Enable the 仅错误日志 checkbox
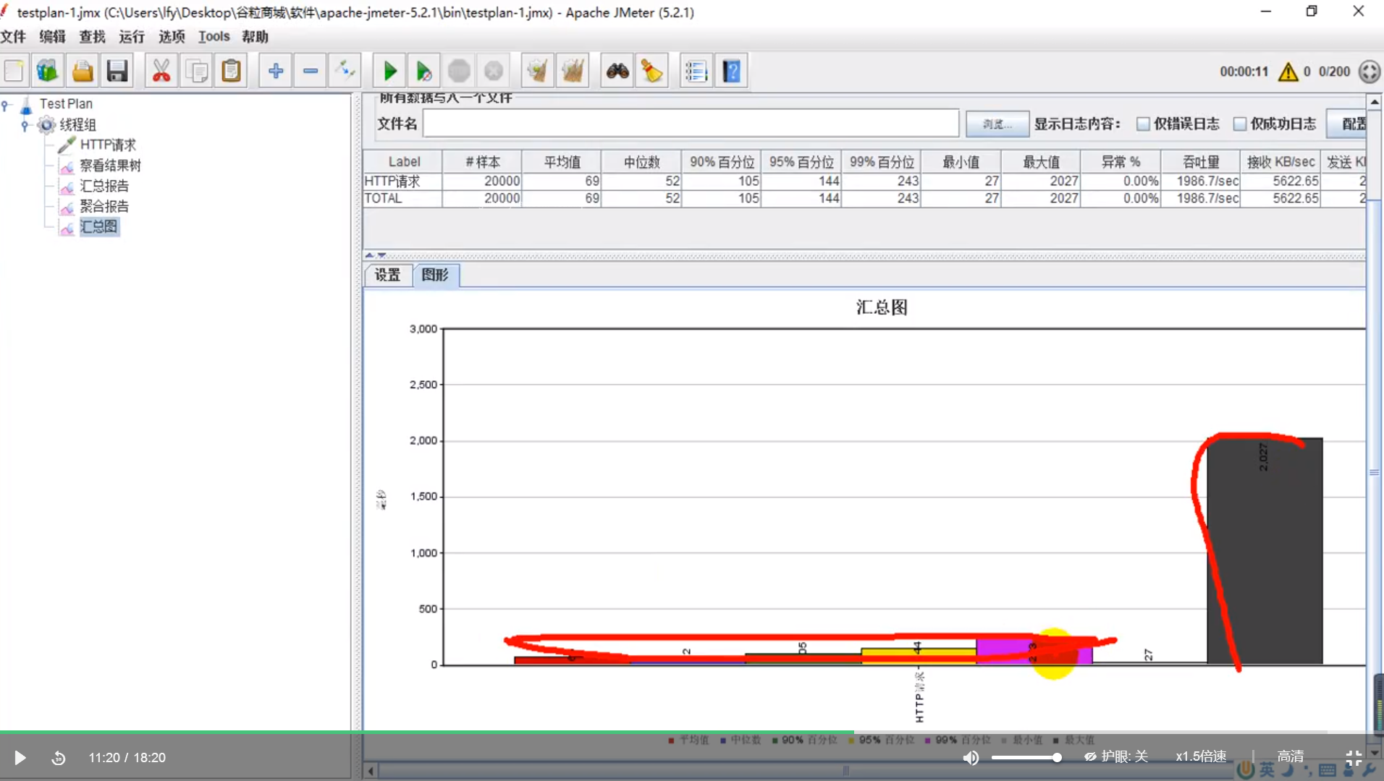The image size is (1384, 781). (1143, 124)
